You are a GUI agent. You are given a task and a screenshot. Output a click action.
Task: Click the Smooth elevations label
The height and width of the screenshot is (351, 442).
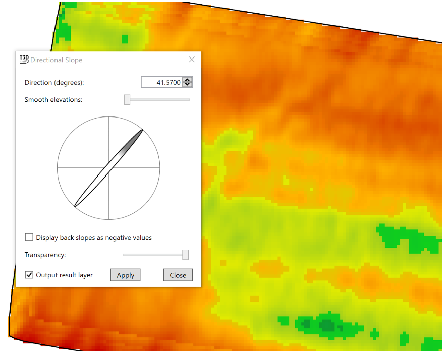pyautogui.click(x=53, y=100)
